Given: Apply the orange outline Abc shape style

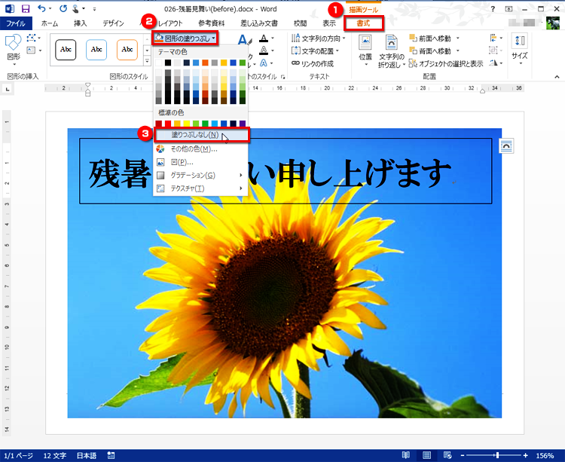Looking at the screenshot, I should coord(127,50).
